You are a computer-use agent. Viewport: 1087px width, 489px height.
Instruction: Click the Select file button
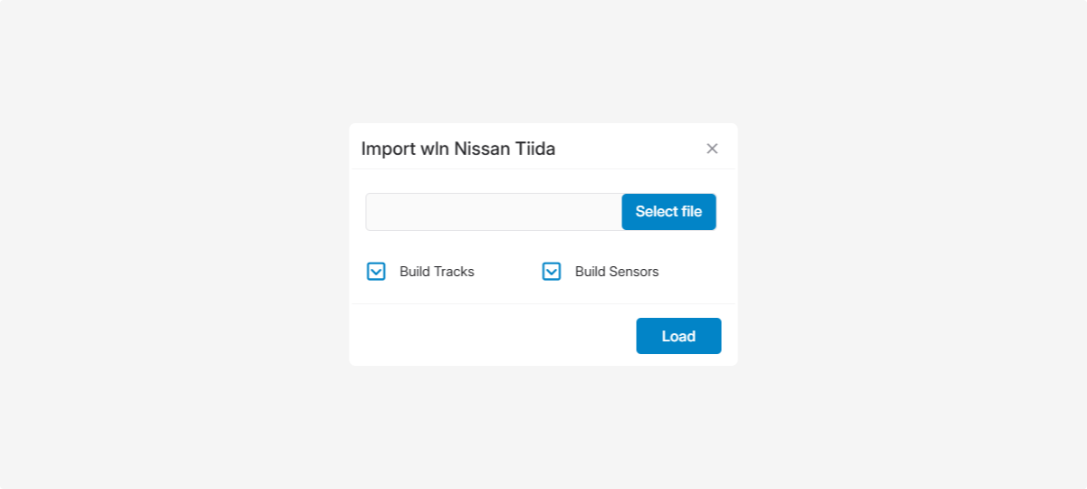[669, 212]
